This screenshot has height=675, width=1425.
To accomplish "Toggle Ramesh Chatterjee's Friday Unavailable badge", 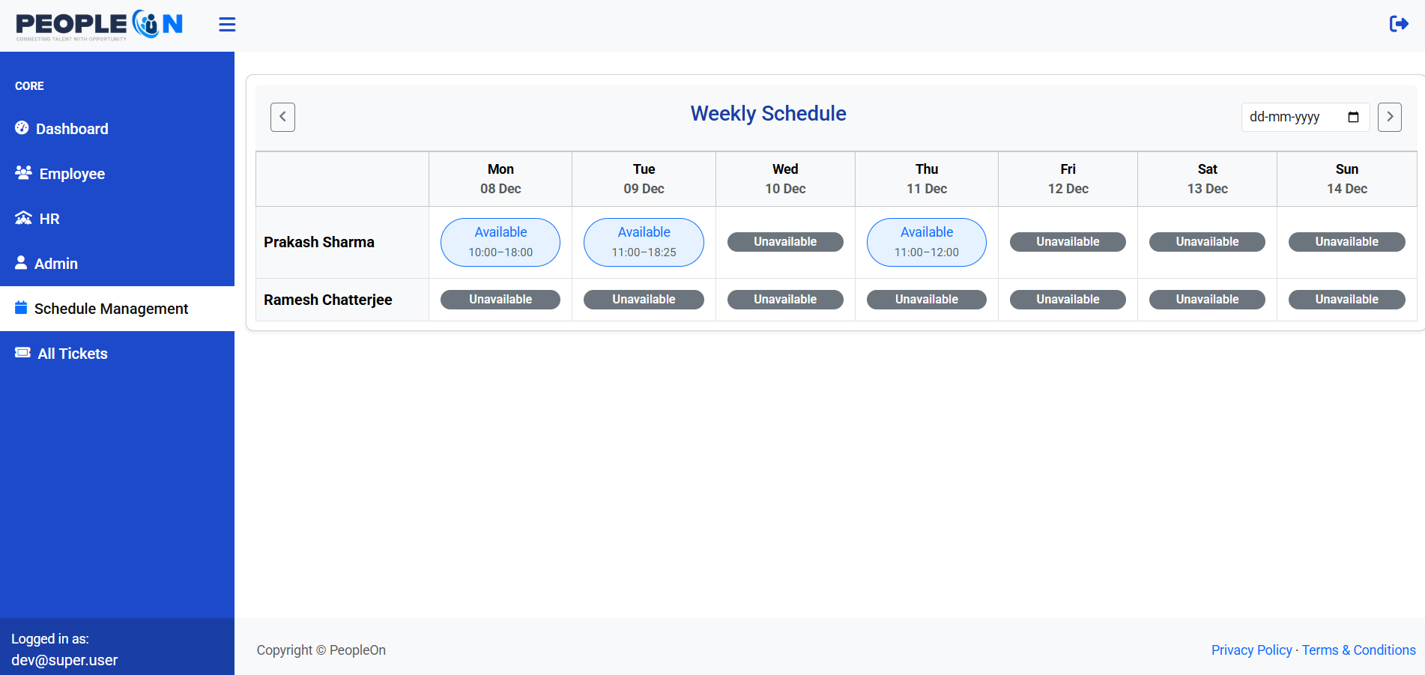I will point(1068,300).
